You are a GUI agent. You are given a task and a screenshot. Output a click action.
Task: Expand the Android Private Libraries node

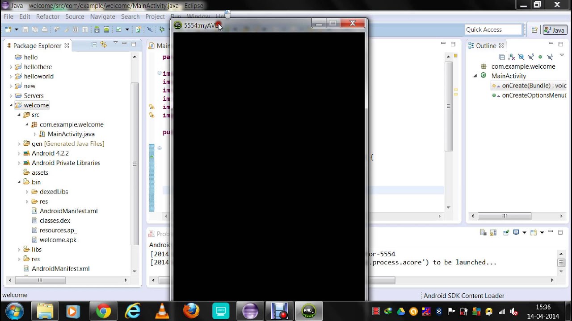[19, 163]
